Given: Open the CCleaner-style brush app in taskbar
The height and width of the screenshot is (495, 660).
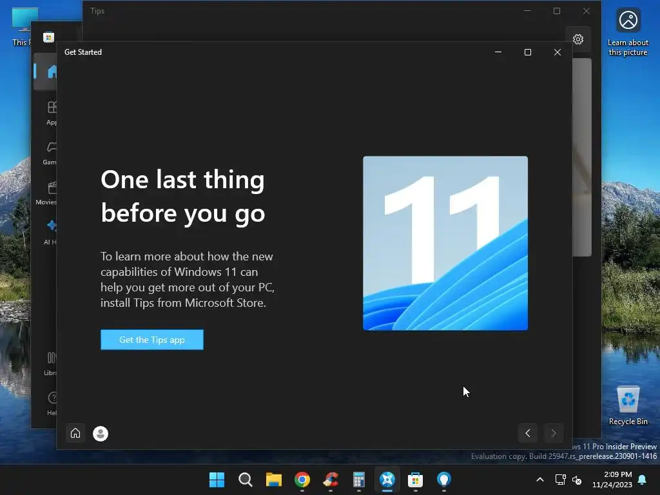Looking at the screenshot, I should 331,480.
